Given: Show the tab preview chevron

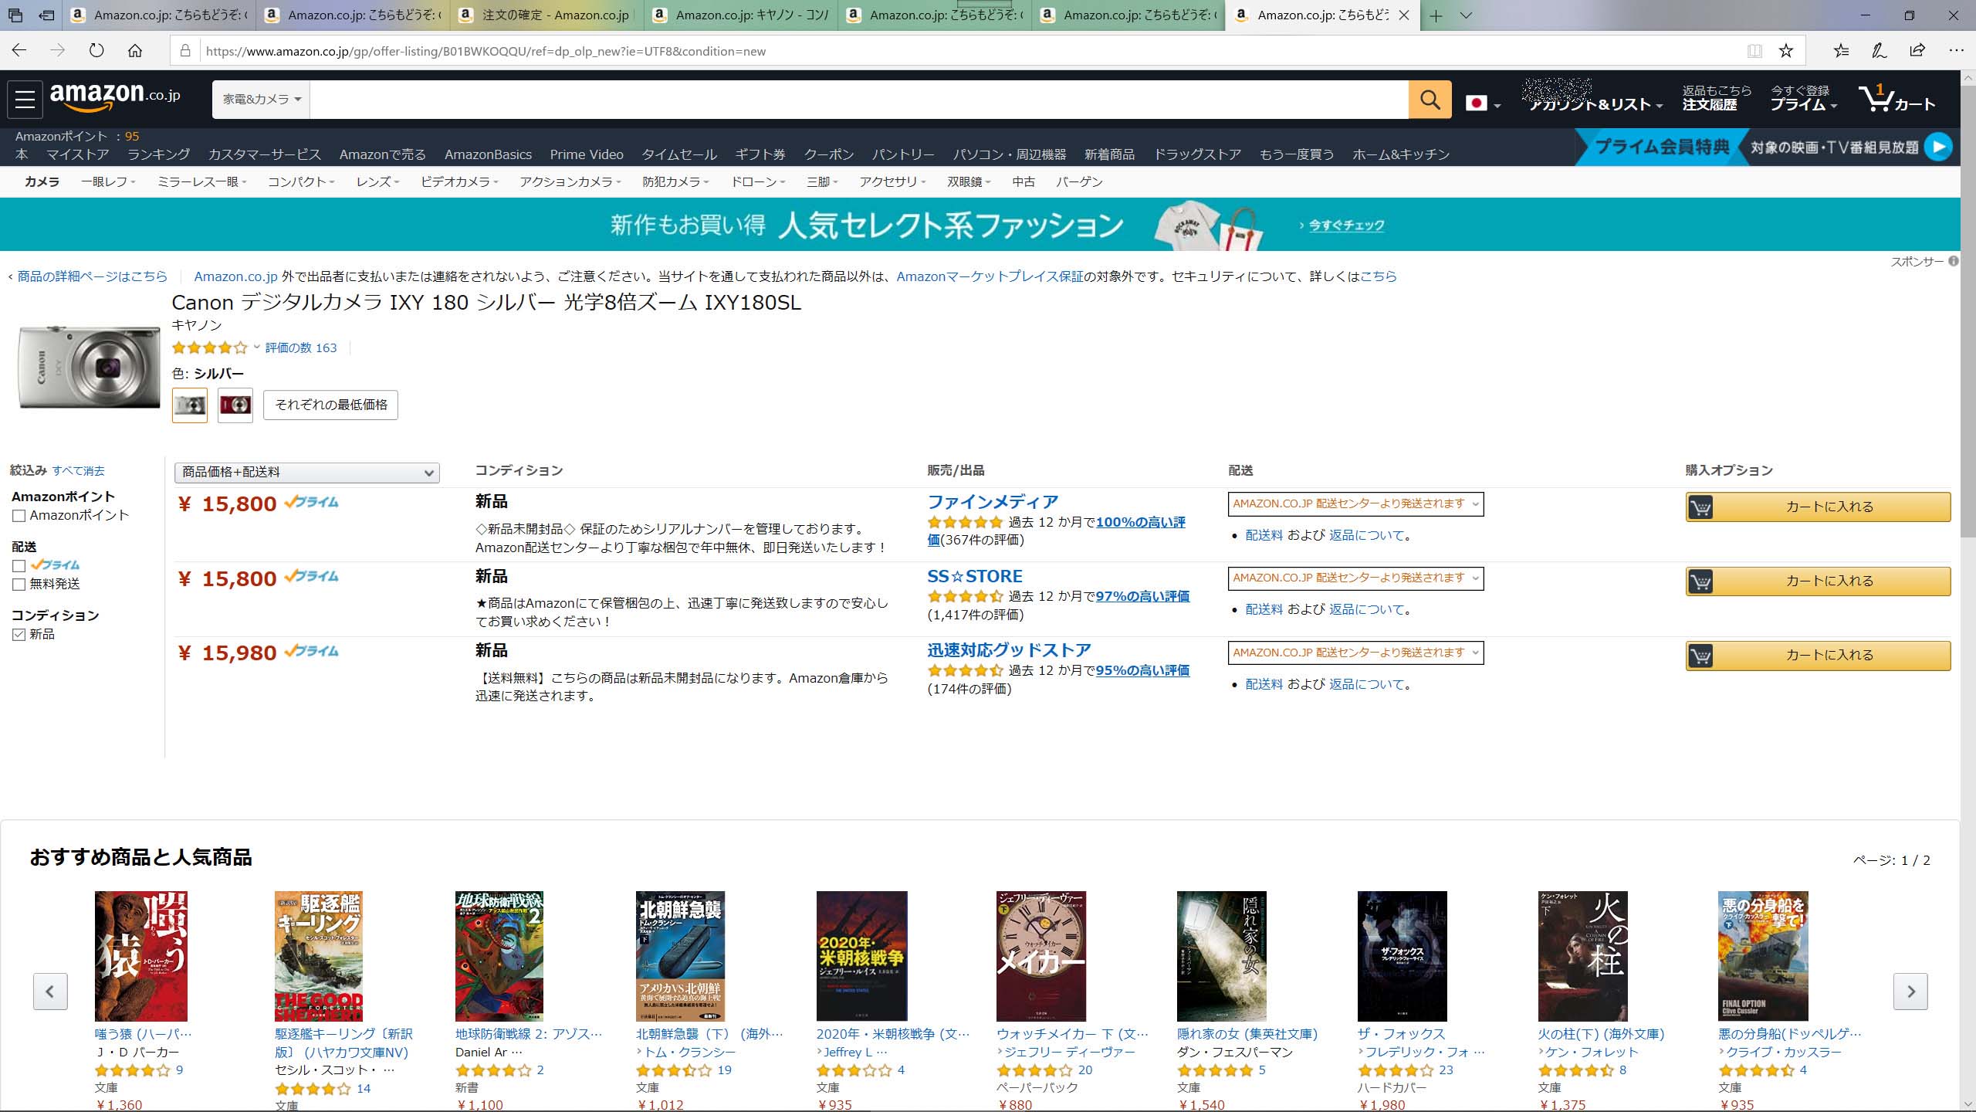Looking at the screenshot, I should pyautogui.click(x=1467, y=15).
